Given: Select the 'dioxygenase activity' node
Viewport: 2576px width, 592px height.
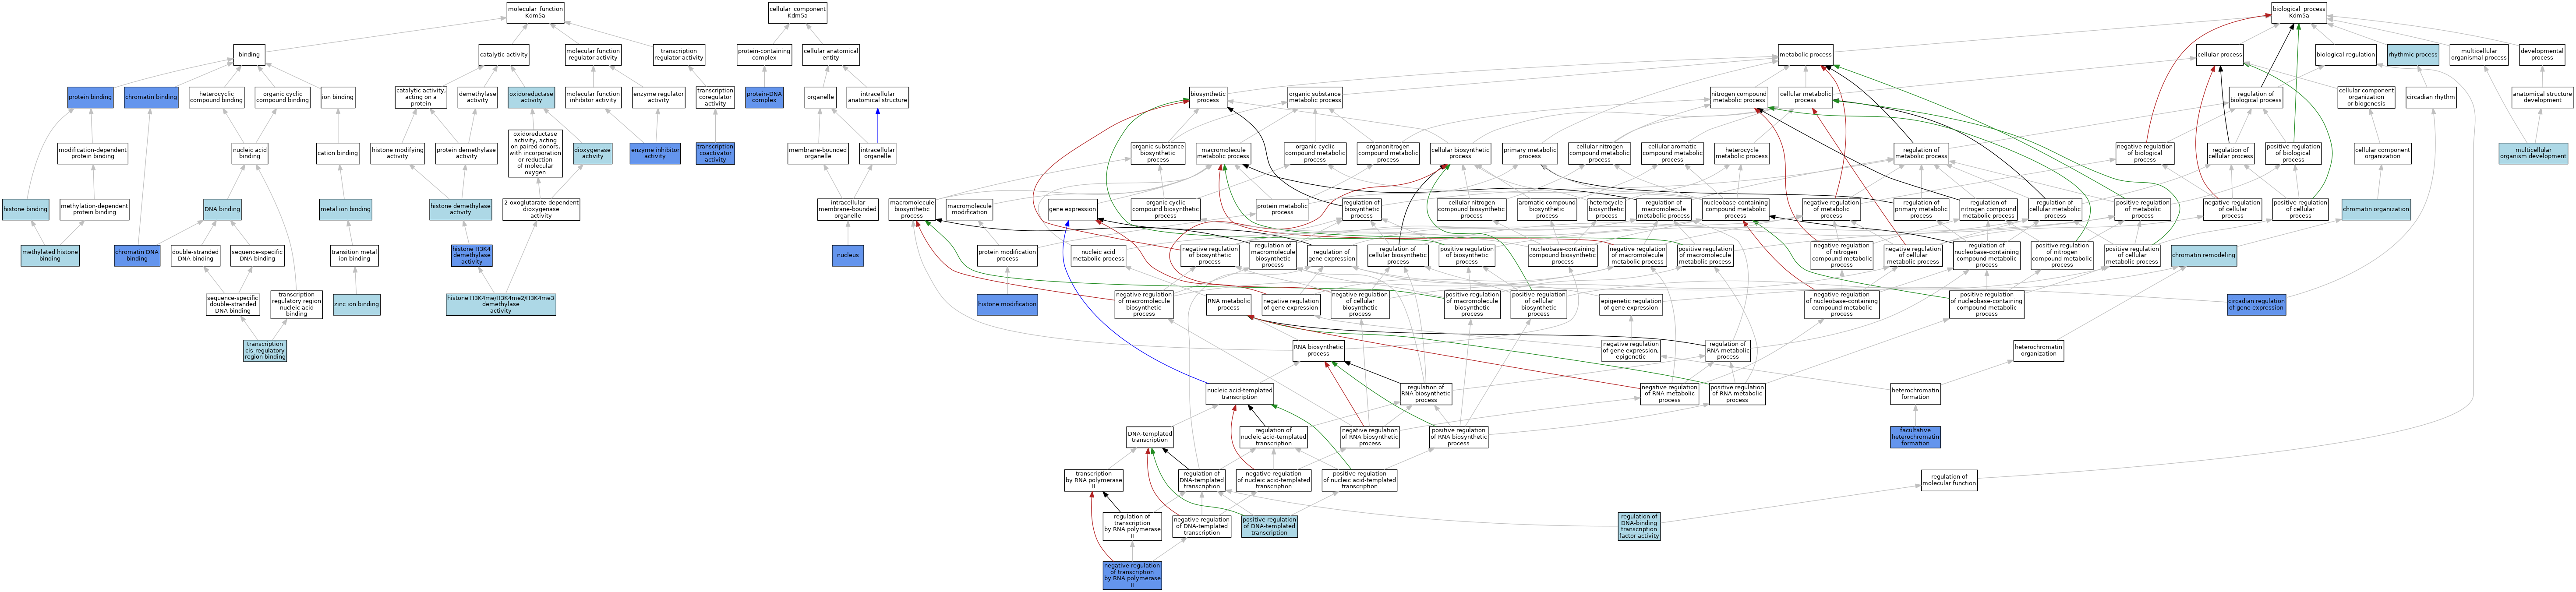Looking at the screenshot, I should pos(593,153).
